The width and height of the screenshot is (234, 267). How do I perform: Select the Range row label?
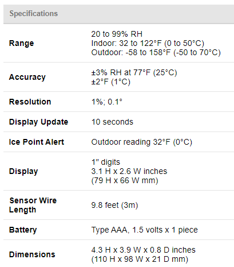coord(22,43)
